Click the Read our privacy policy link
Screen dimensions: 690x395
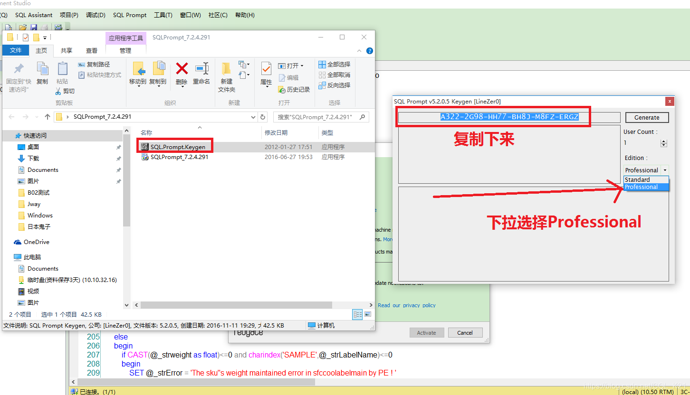point(406,305)
